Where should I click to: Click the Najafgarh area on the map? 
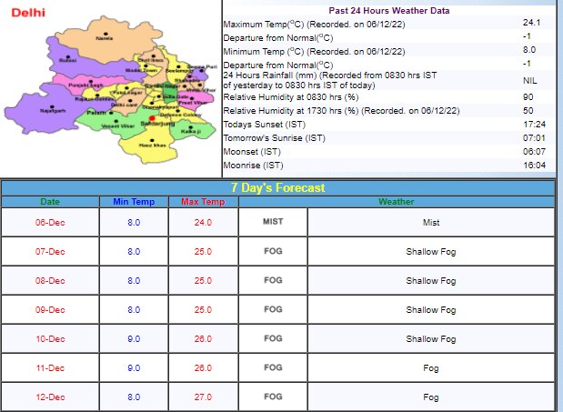53,109
